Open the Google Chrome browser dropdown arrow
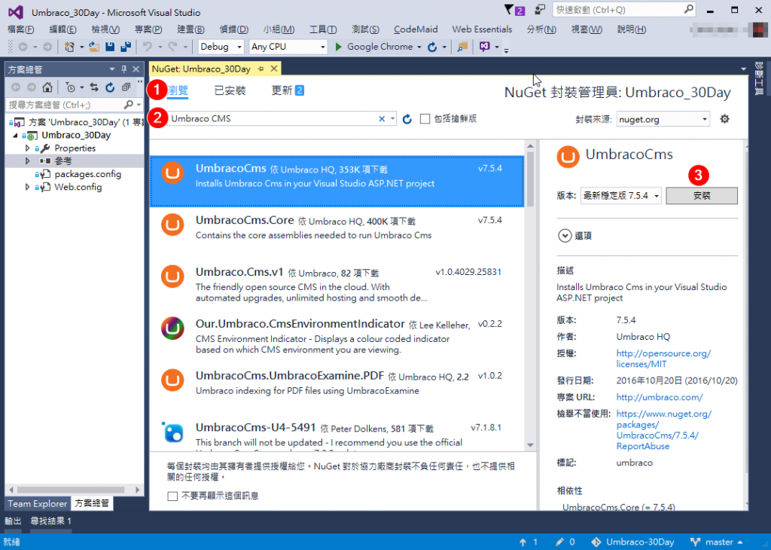This screenshot has width=771, height=550. 419,47
